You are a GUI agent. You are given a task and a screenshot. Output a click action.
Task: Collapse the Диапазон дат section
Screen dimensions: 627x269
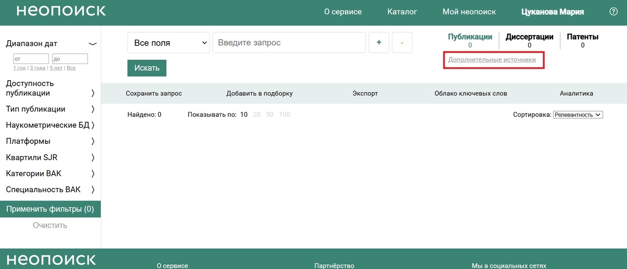[x=92, y=44]
